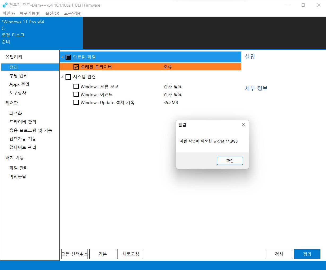Screen dimensions: 326x270
Task: Click the 35.2MB size value
Action: click(x=171, y=102)
